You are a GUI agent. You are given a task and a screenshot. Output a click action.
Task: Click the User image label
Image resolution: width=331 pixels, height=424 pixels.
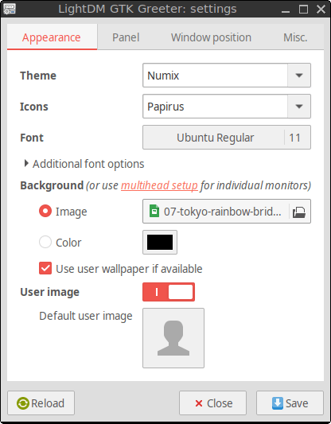pos(50,292)
